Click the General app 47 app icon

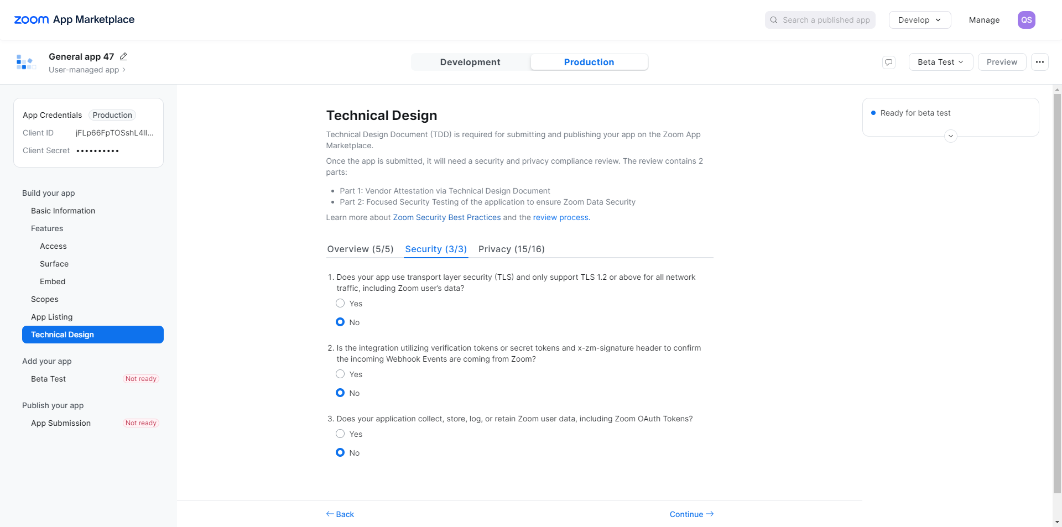(x=25, y=62)
